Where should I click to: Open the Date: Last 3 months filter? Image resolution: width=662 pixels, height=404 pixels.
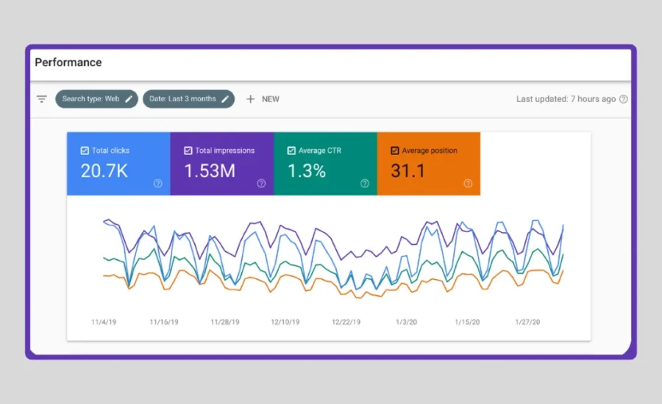pyautogui.click(x=182, y=99)
